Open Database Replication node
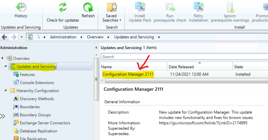The image size is (268, 140). click(x=38, y=131)
